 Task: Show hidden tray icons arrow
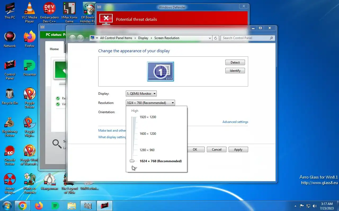296,206
